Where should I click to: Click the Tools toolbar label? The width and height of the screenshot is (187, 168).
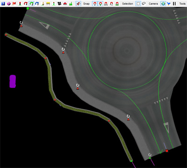tap(182, 4)
